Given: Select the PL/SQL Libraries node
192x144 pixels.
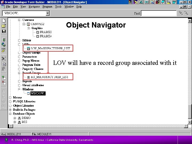Looking at the screenshot, I should 24,102.
